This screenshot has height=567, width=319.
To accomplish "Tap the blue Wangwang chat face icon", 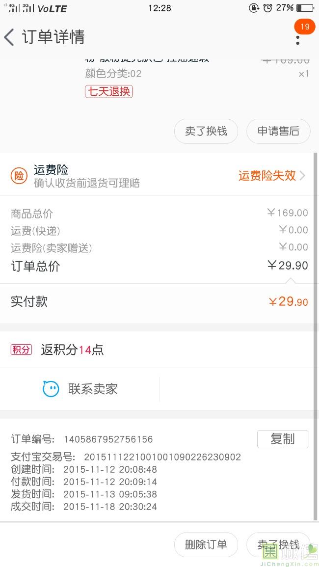I will click(x=51, y=389).
